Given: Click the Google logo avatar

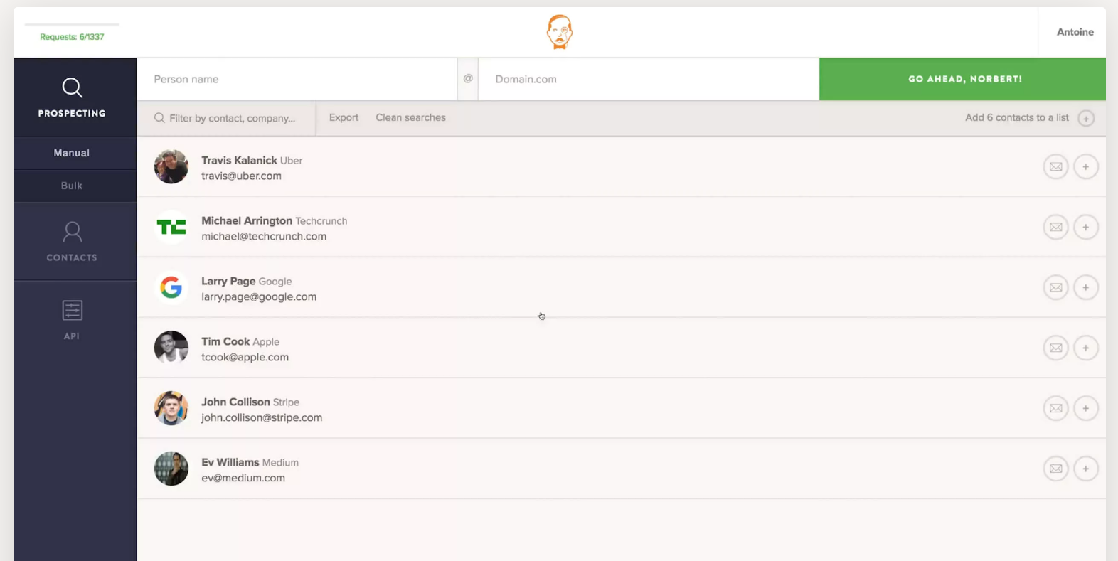Looking at the screenshot, I should (171, 287).
